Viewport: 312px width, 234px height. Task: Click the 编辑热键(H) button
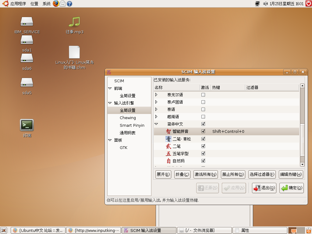coord(291,175)
